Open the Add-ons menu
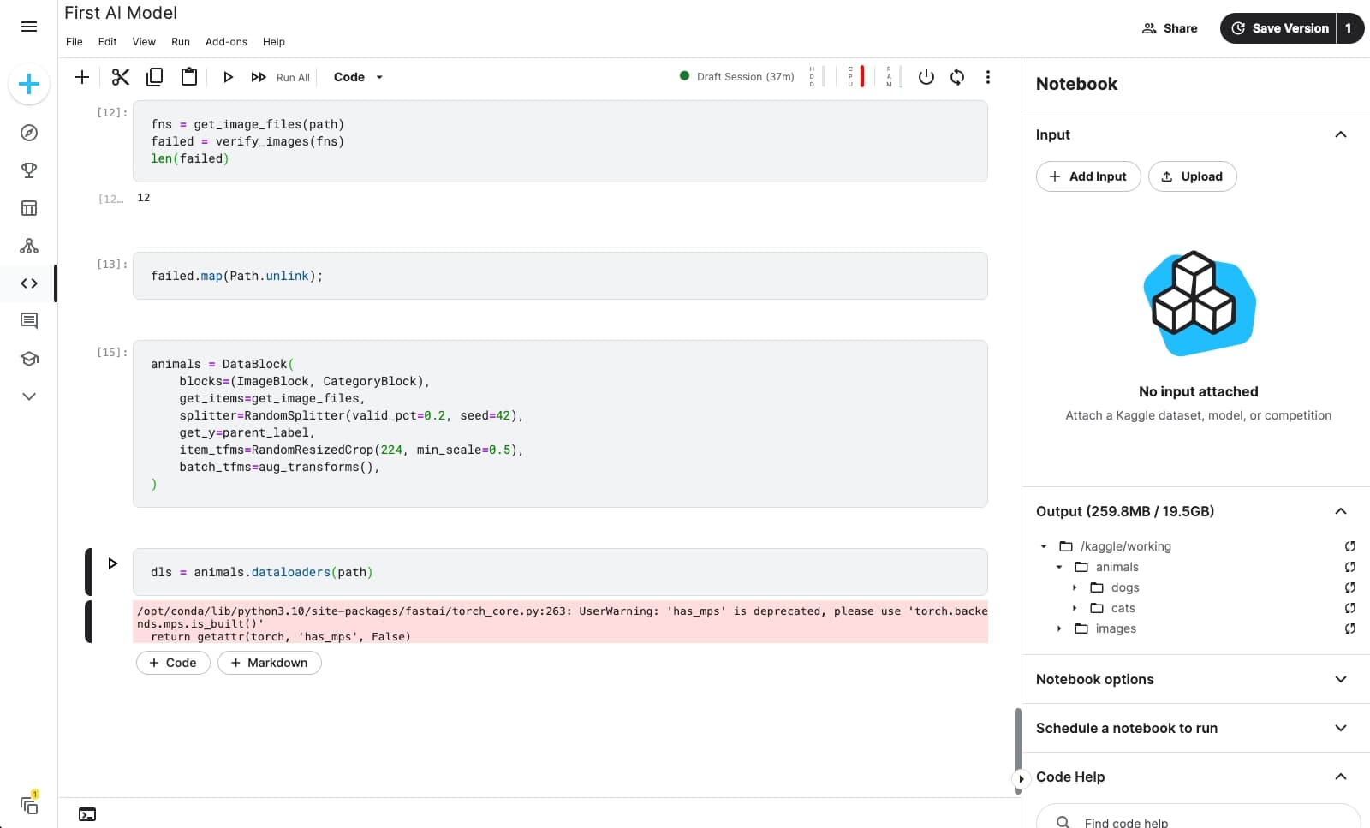 (226, 42)
